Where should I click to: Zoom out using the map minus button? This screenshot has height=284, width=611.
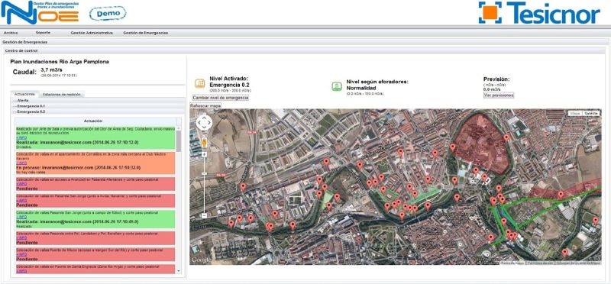point(204,215)
